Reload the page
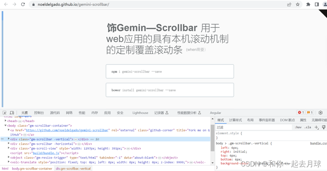Viewport: 327px width, 171px height. [x=23, y=5]
